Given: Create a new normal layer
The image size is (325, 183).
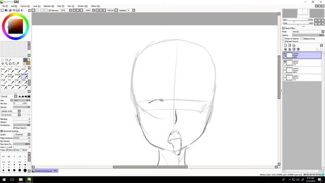Looking at the screenshot, I should pos(285,45).
